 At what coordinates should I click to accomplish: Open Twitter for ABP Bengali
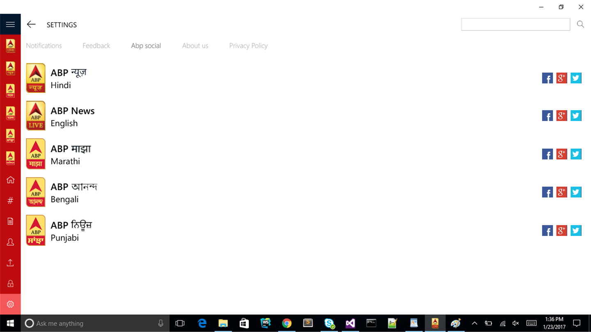(x=576, y=192)
